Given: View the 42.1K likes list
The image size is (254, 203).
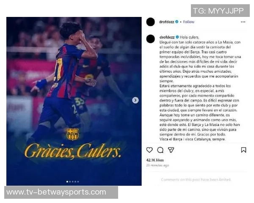Looking at the screenshot, I should point(155,160).
